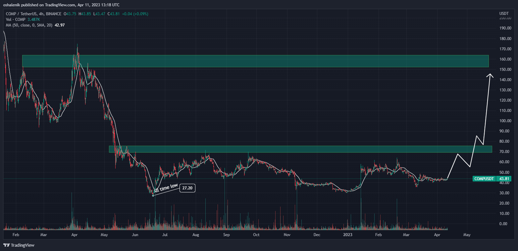Click the white projection arrow head
Viewport: 518px width, 251px height.
(x=490, y=76)
